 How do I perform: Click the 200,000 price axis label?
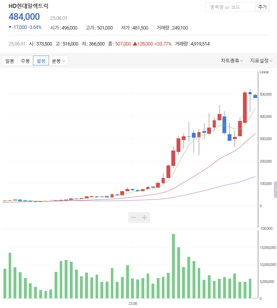266,161
